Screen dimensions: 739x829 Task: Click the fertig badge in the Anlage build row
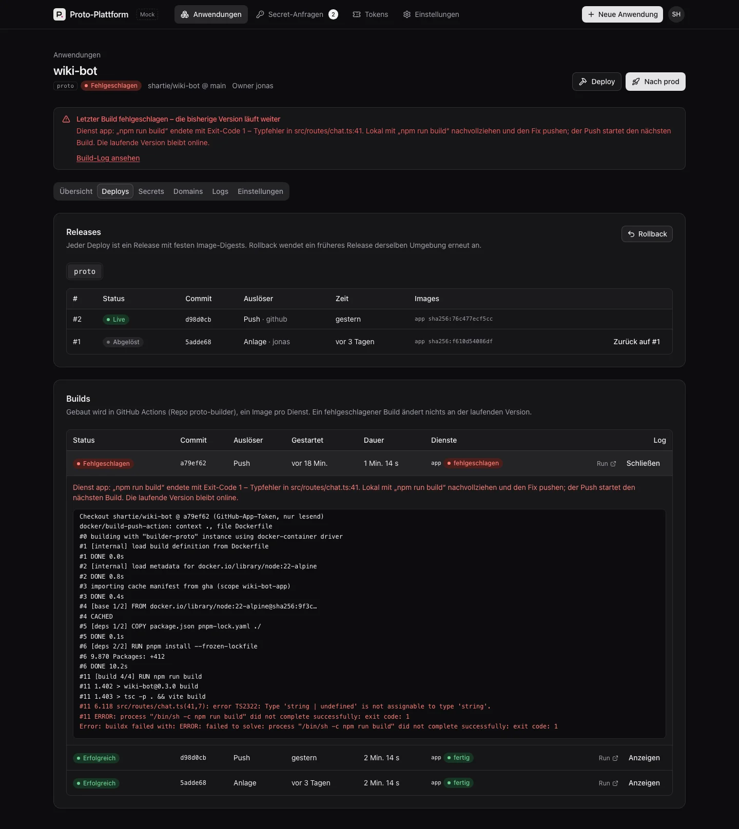[459, 783]
